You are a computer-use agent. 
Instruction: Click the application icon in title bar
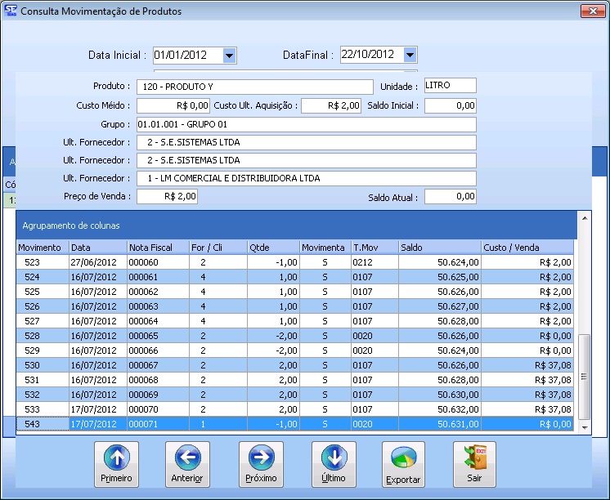click(x=10, y=12)
